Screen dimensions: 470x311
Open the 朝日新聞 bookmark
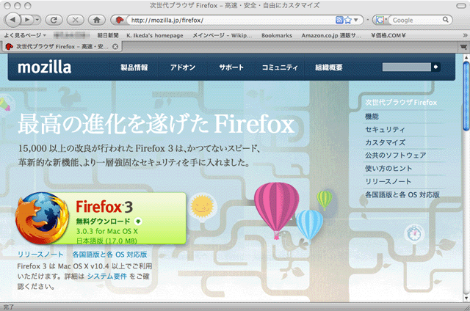pyautogui.click(x=108, y=35)
